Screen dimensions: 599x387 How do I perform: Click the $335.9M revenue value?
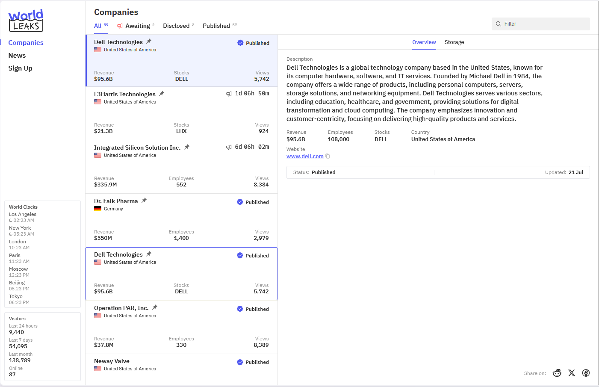click(105, 185)
